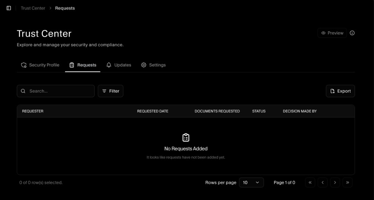
Task: Open the Settings tab
Action: coord(153,65)
